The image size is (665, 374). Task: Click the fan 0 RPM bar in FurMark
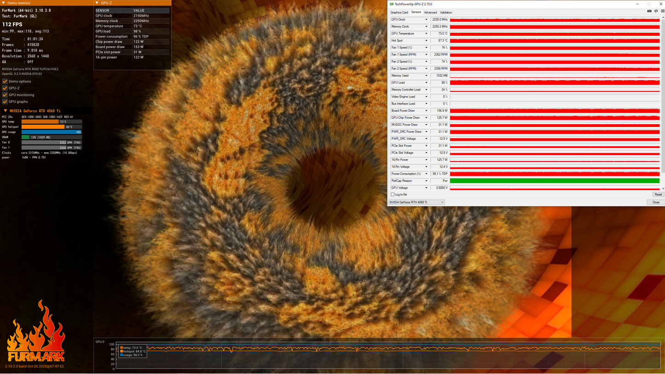[x=52, y=143]
